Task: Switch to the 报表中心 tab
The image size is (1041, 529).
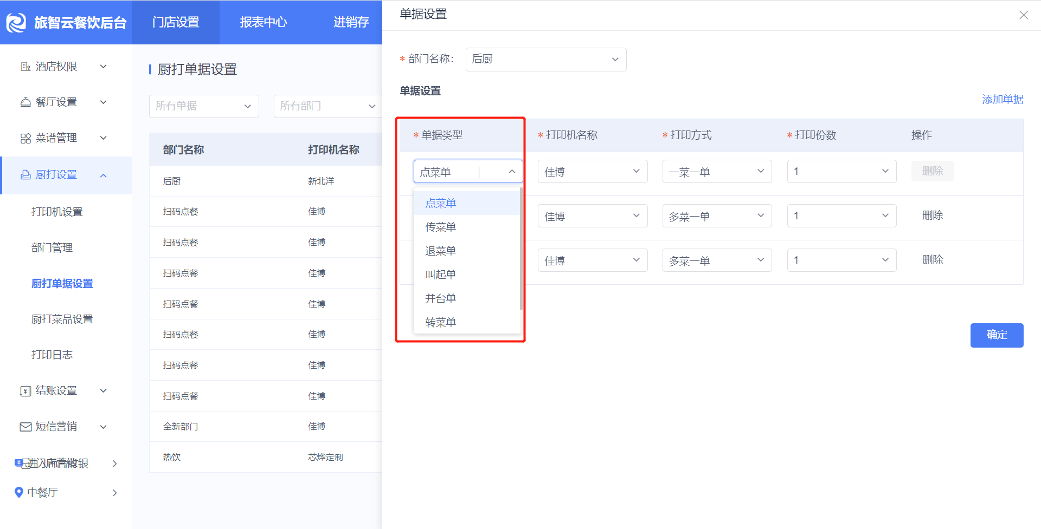Action: (264, 22)
